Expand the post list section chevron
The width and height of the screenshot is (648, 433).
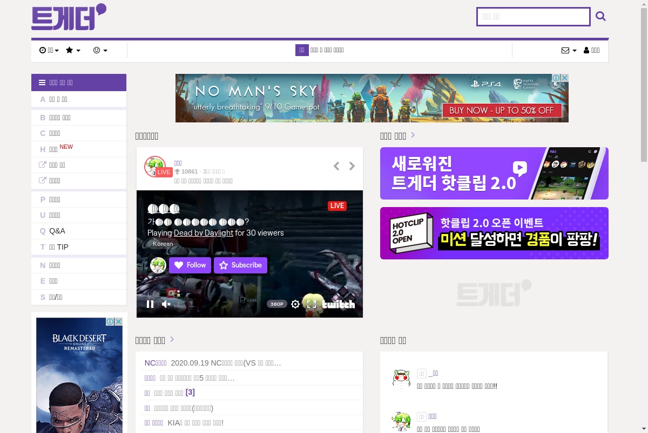point(172,339)
